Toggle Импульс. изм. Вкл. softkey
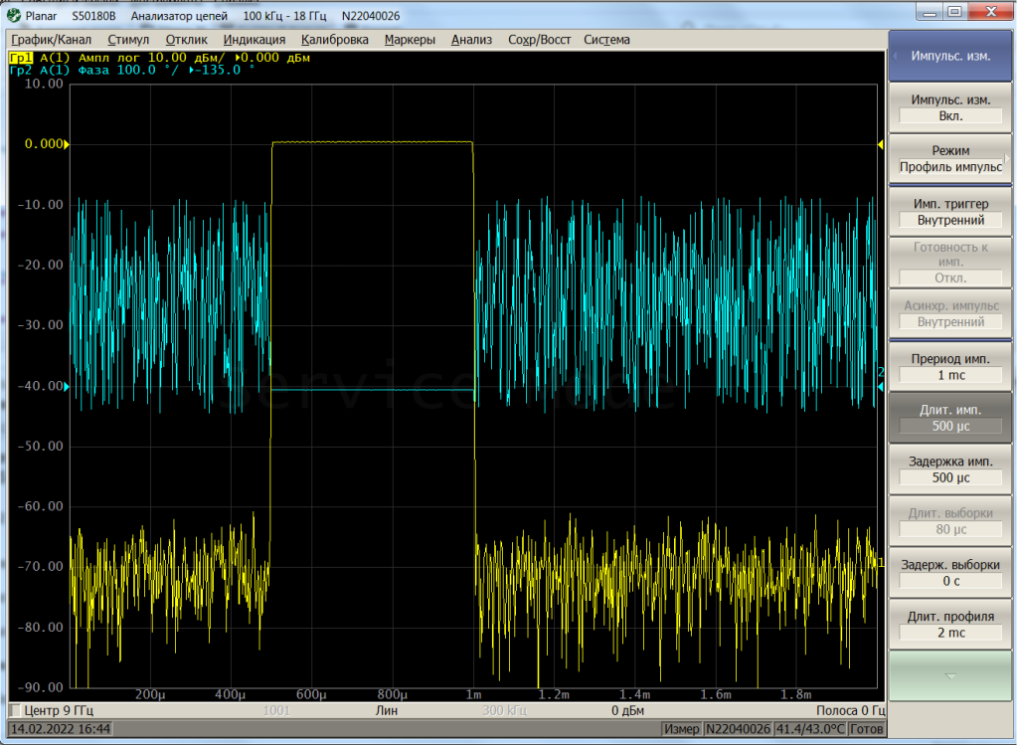The height and width of the screenshot is (745, 1018). click(949, 107)
